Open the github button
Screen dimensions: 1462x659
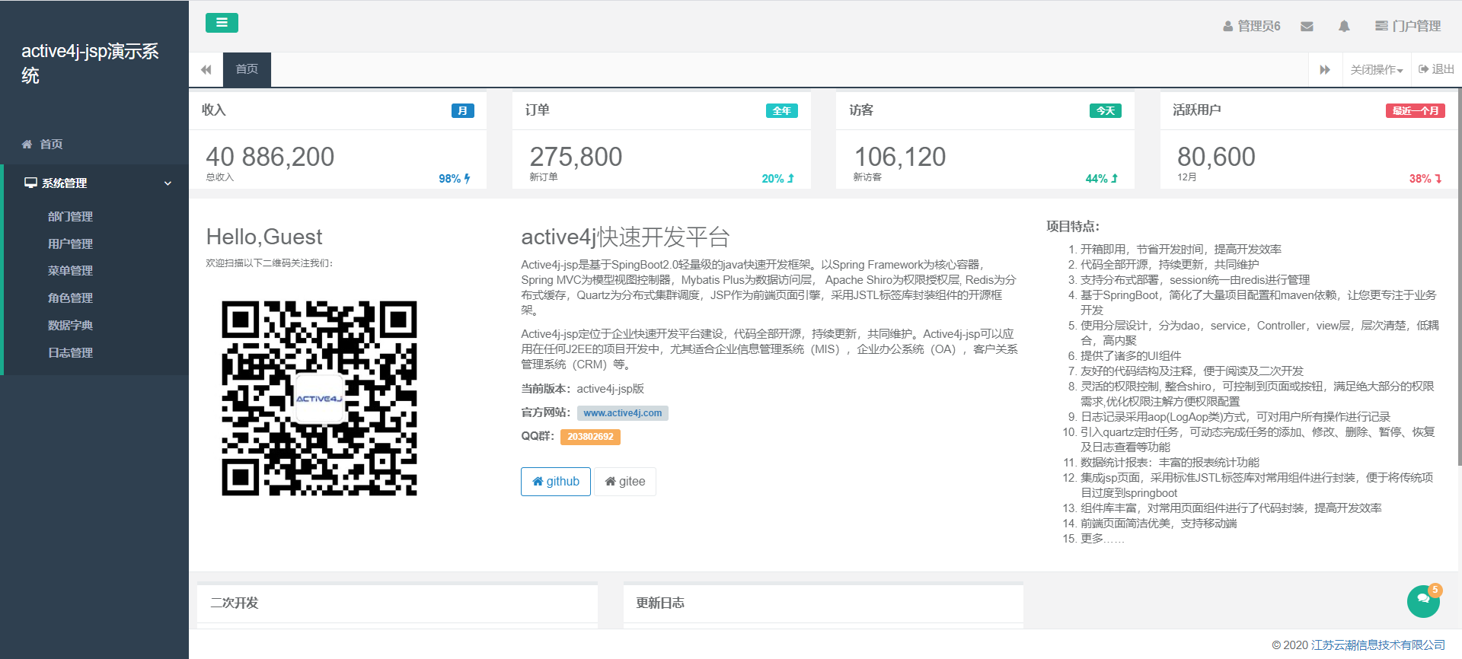[x=556, y=482]
